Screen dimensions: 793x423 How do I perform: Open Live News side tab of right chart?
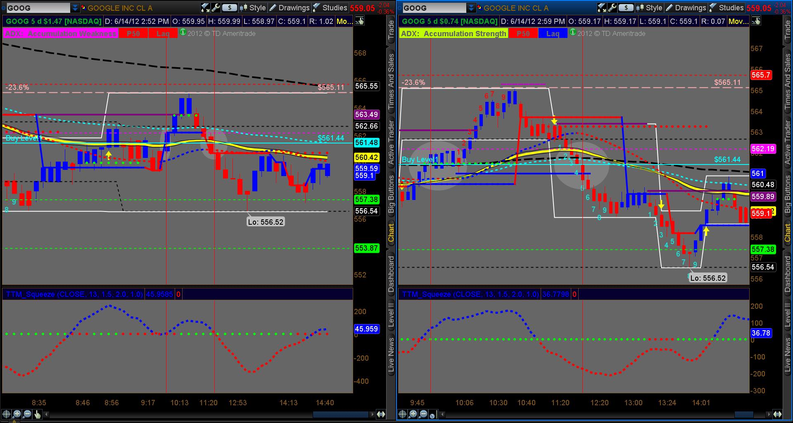click(787, 355)
